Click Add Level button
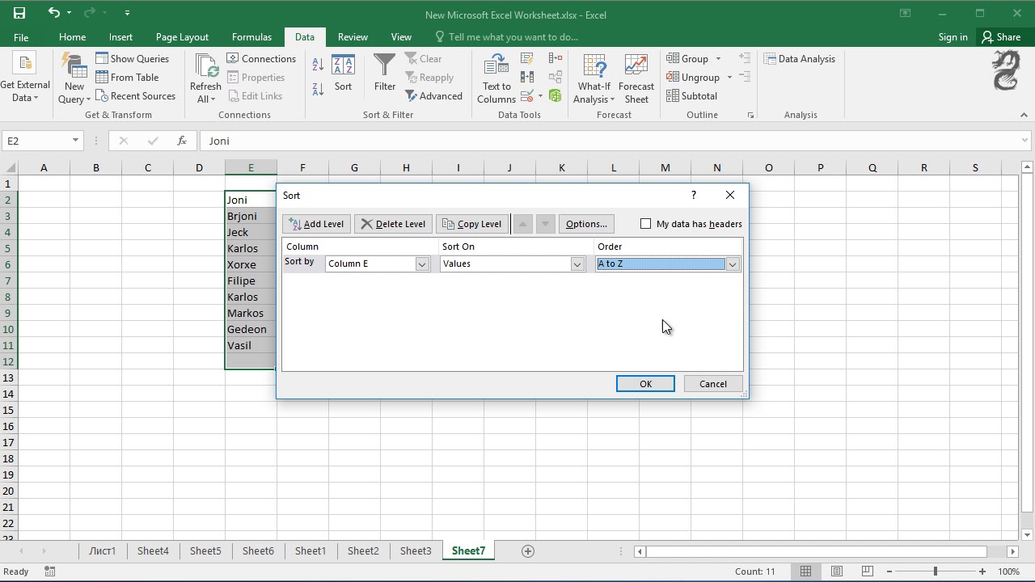1035x582 pixels. tap(316, 224)
